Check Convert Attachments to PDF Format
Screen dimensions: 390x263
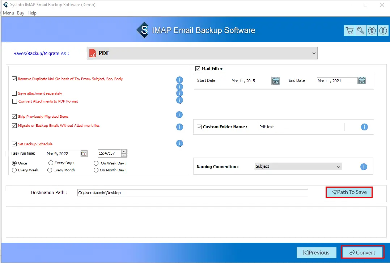pyautogui.click(x=14, y=101)
